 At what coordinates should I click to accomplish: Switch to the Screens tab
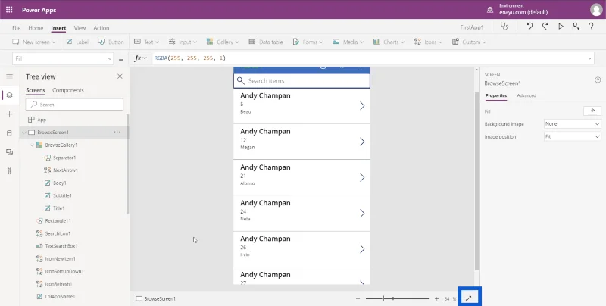[x=36, y=90]
